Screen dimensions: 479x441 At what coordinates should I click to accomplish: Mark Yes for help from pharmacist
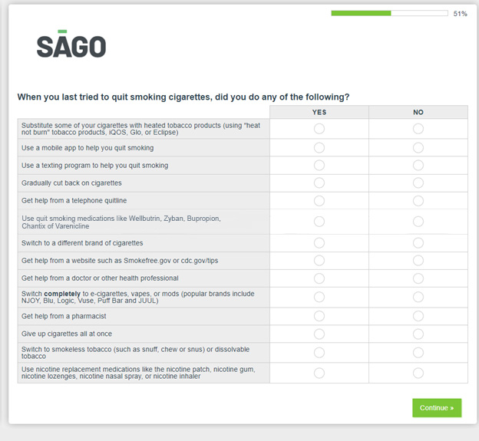(x=319, y=316)
